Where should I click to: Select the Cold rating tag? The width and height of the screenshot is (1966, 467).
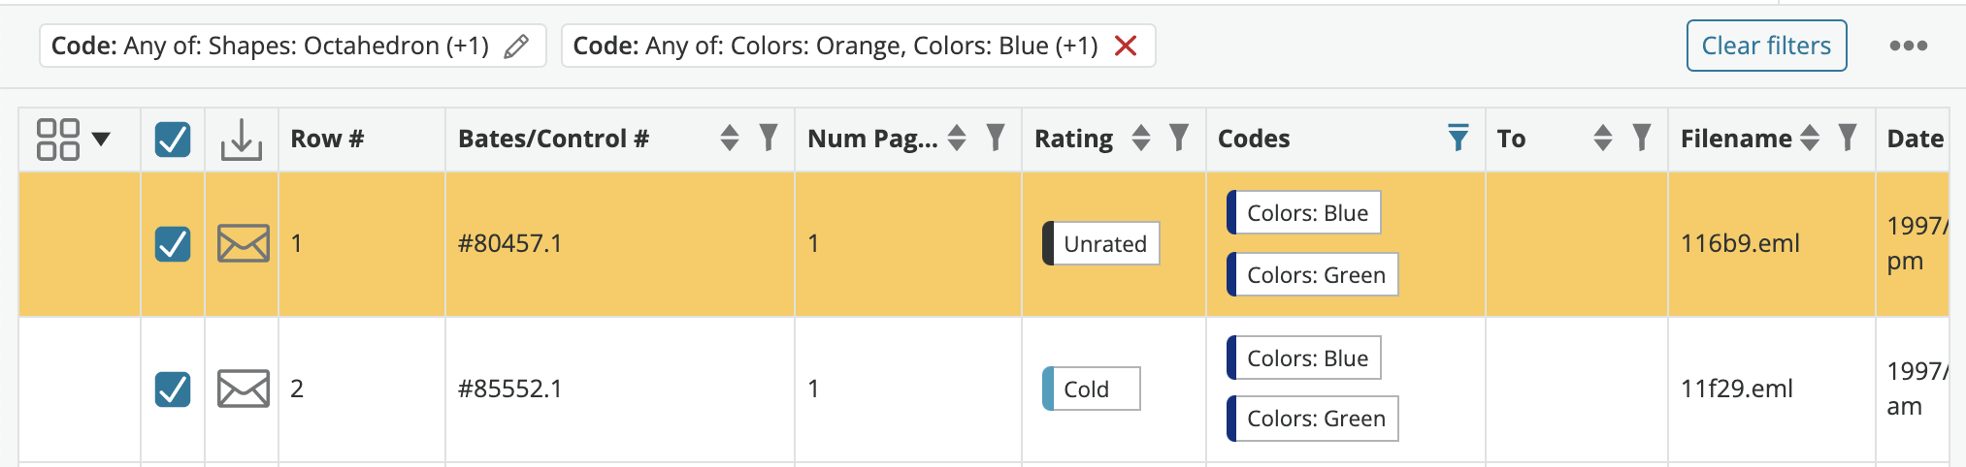click(x=1091, y=389)
